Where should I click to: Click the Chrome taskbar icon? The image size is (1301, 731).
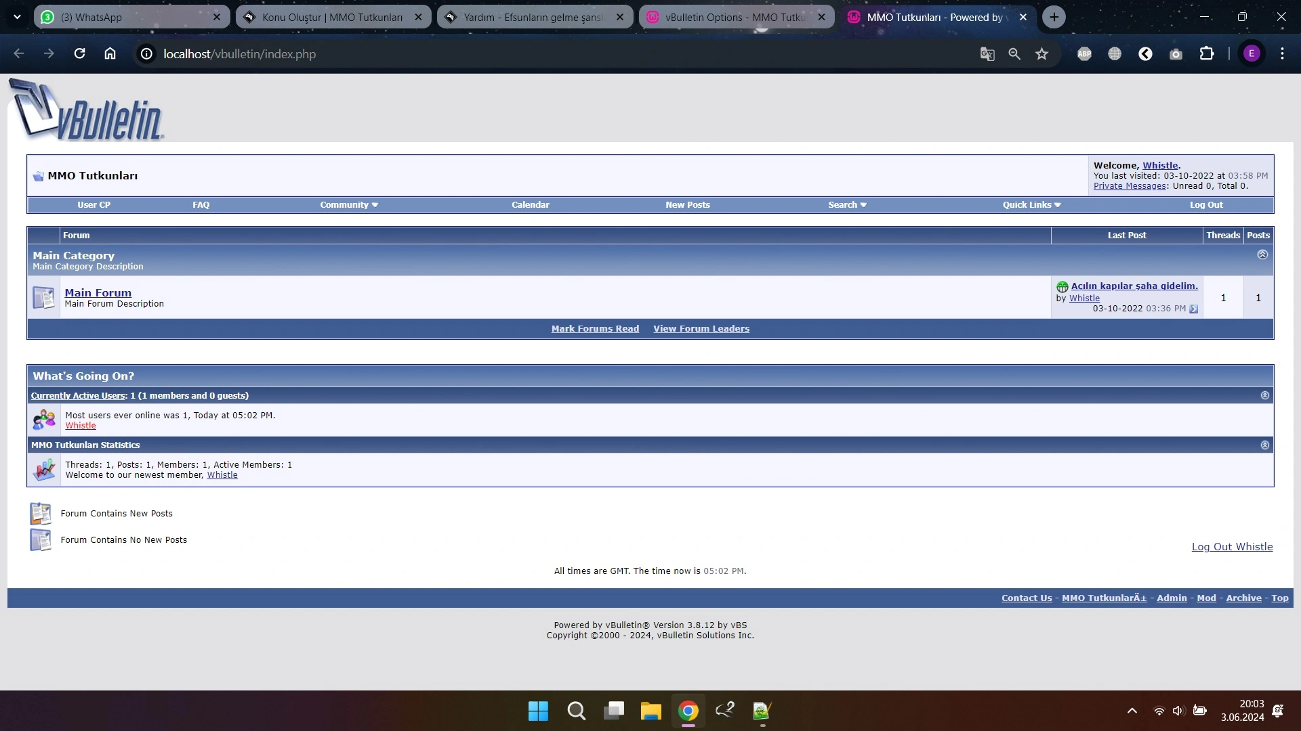(688, 711)
